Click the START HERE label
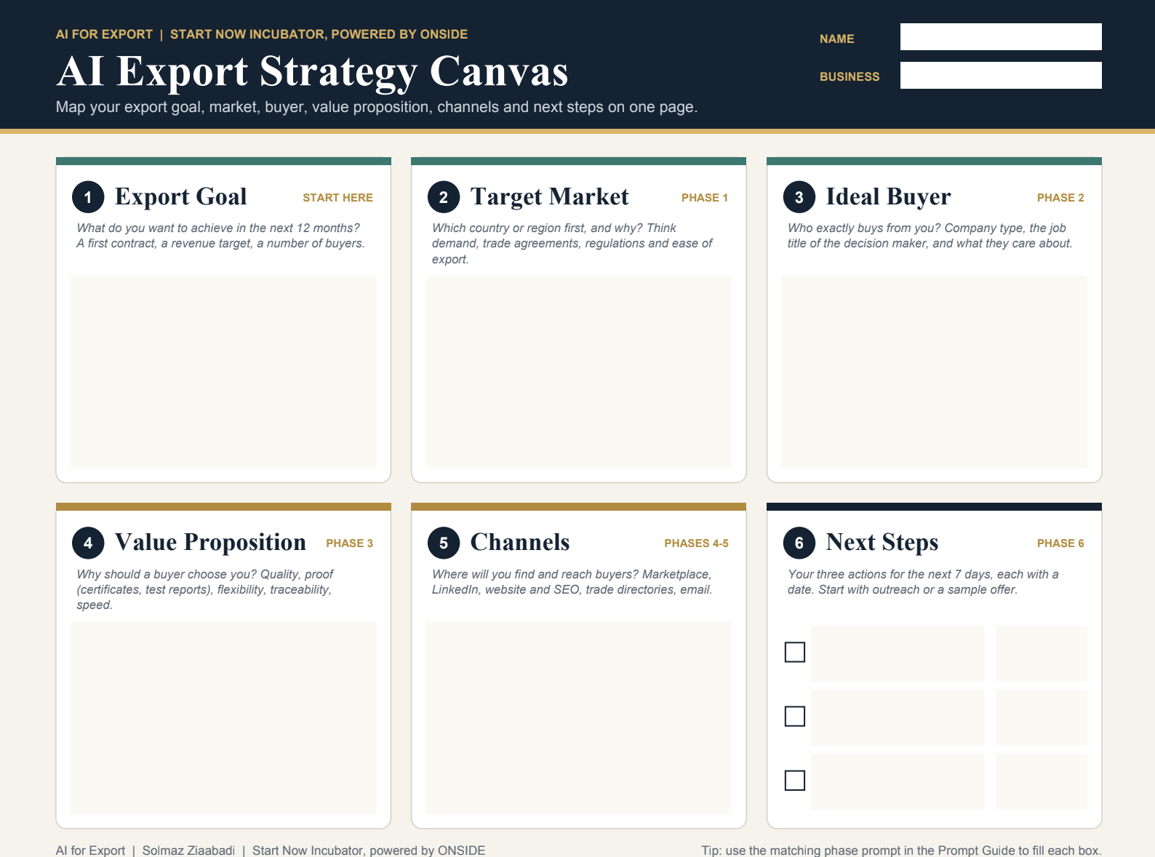Viewport: 1155px width, 857px height. point(337,198)
